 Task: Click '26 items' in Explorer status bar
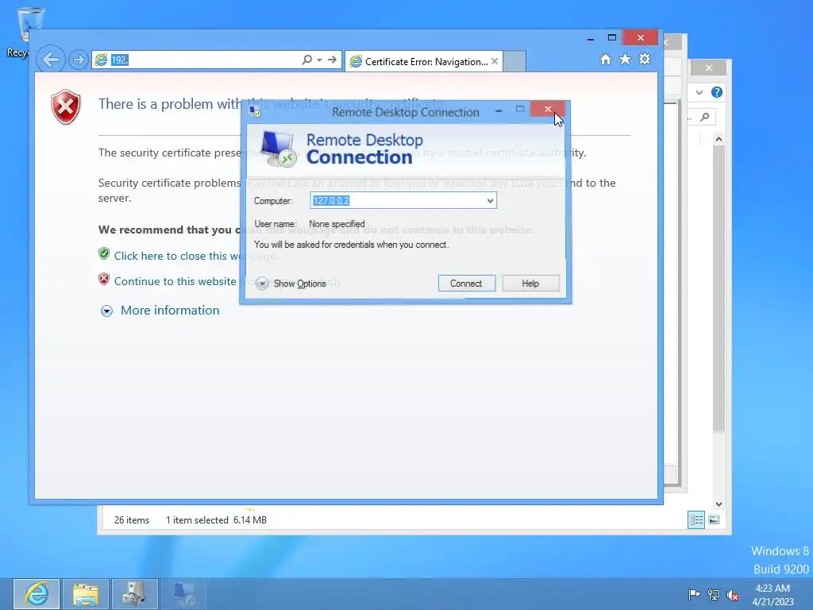[x=132, y=519]
